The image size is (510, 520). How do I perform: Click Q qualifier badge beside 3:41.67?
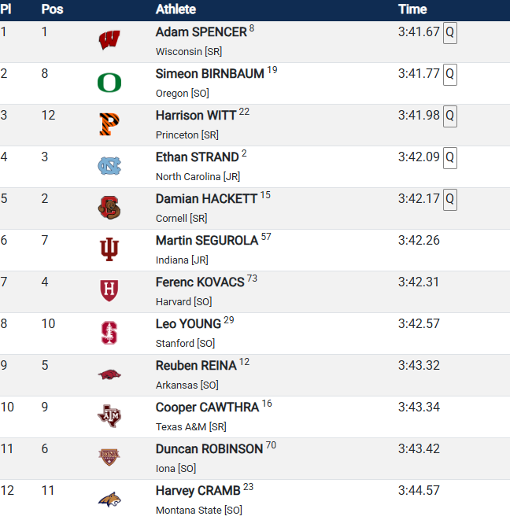[x=450, y=33]
